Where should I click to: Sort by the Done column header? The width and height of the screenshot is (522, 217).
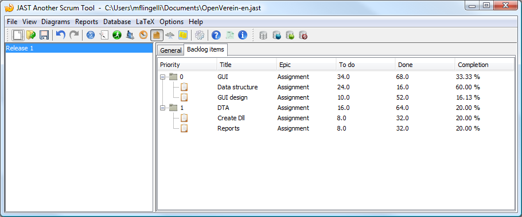[x=425, y=65]
